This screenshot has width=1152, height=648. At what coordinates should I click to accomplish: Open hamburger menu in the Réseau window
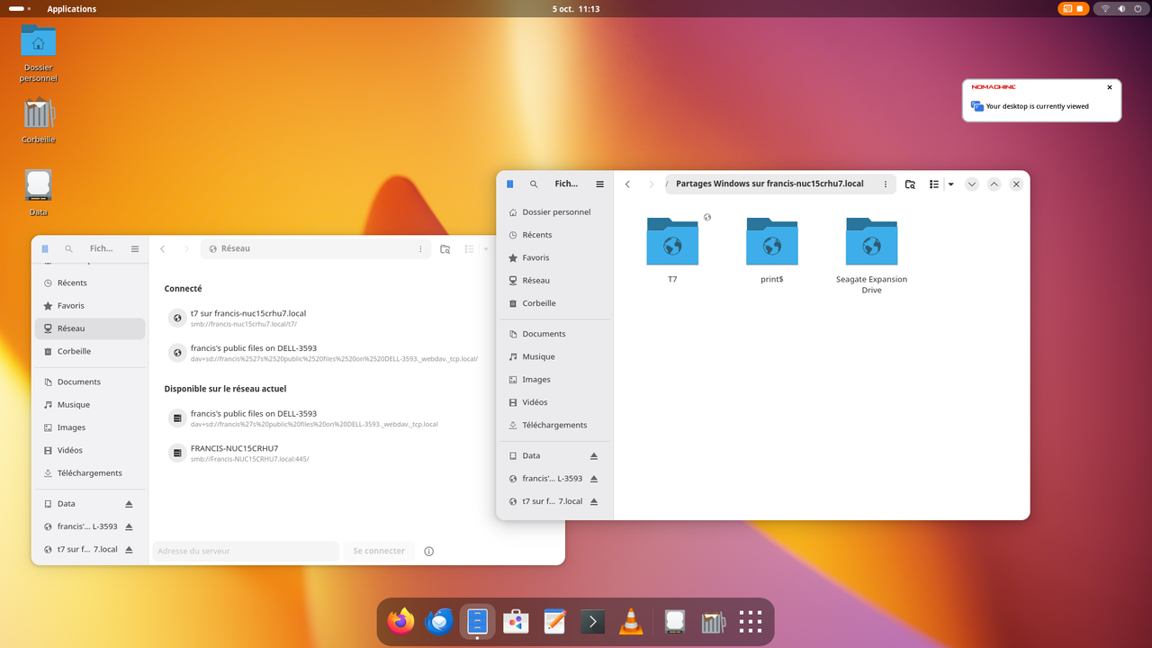click(x=135, y=248)
